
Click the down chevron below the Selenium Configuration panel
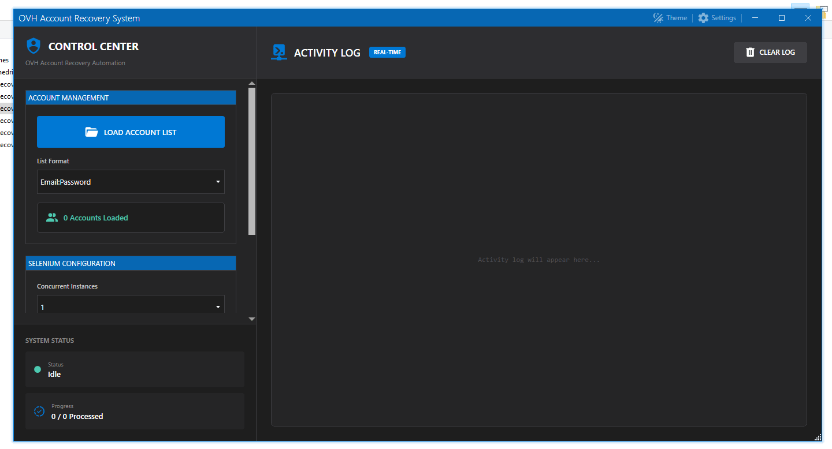click(x=252, y=319)
